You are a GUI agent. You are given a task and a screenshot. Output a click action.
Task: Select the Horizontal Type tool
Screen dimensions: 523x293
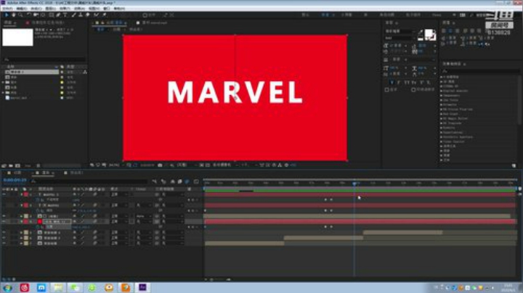point(65,15)
